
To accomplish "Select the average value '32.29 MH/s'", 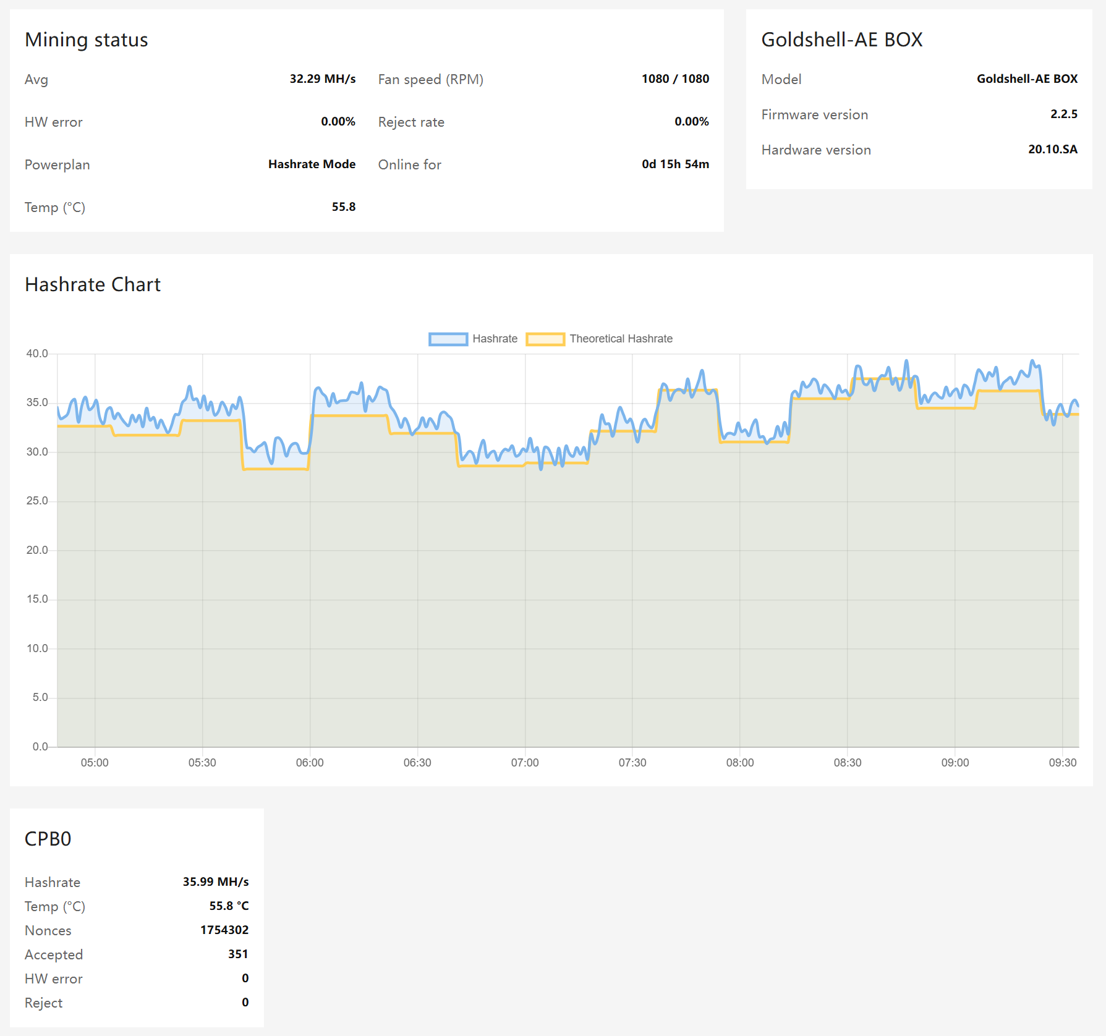I will 323,79.
